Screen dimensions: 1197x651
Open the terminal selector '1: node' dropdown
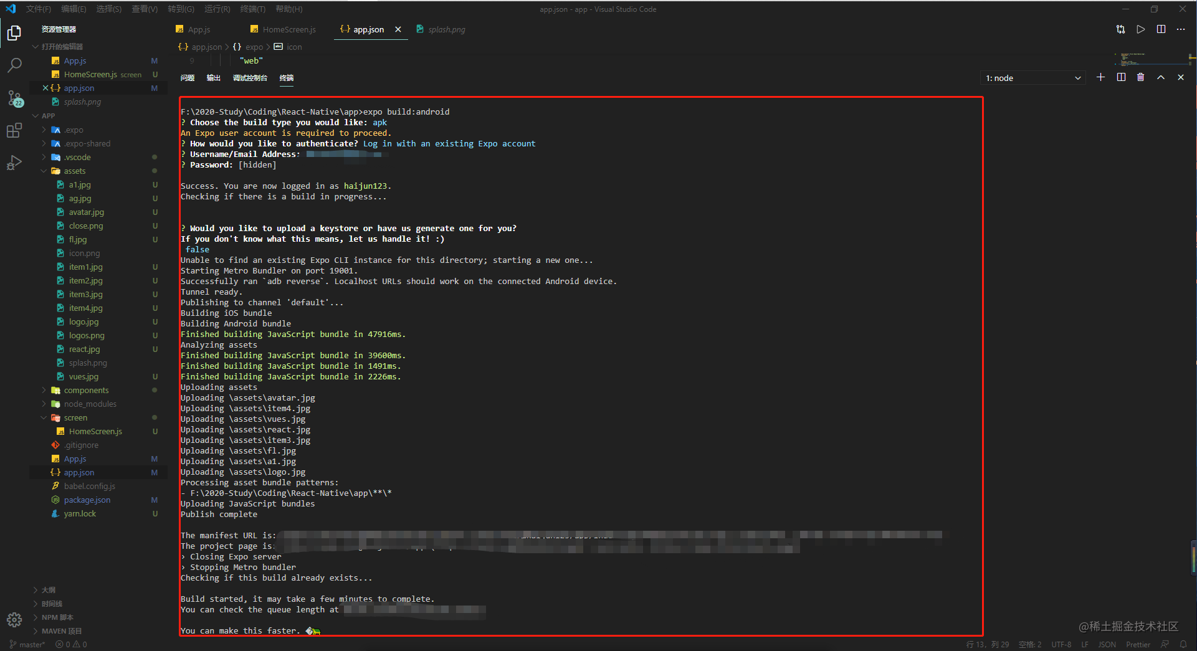pos(1033,78)
